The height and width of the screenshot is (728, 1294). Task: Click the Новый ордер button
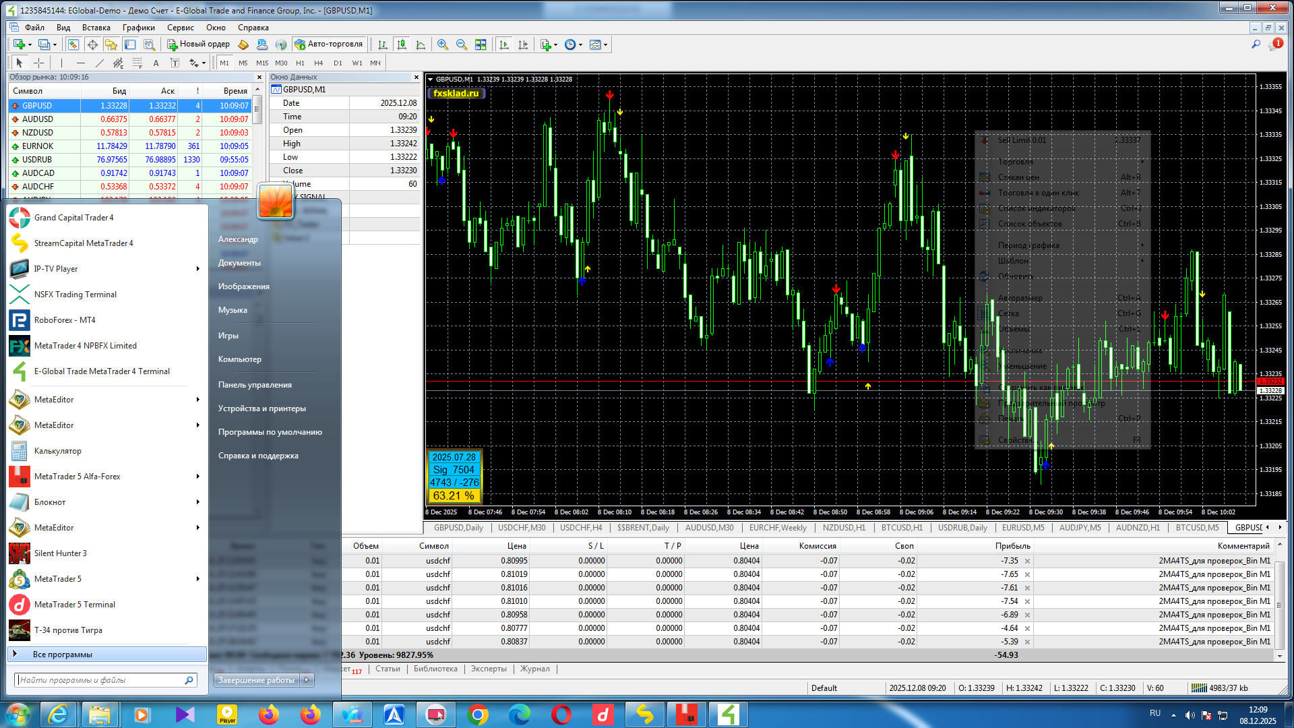tap(199, 44)
